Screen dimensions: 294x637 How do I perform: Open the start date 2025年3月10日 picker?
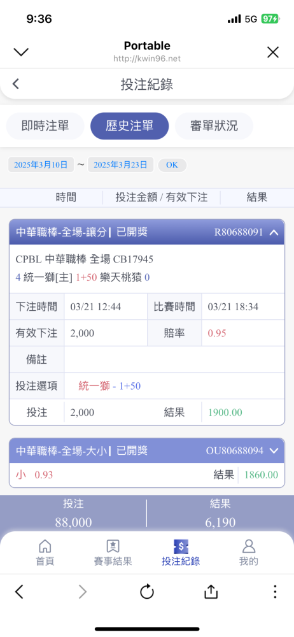[x=41, y=165]
